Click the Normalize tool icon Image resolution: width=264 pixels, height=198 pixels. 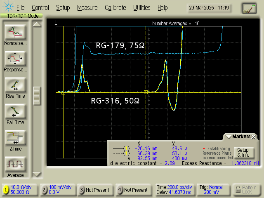click(15, 32)
